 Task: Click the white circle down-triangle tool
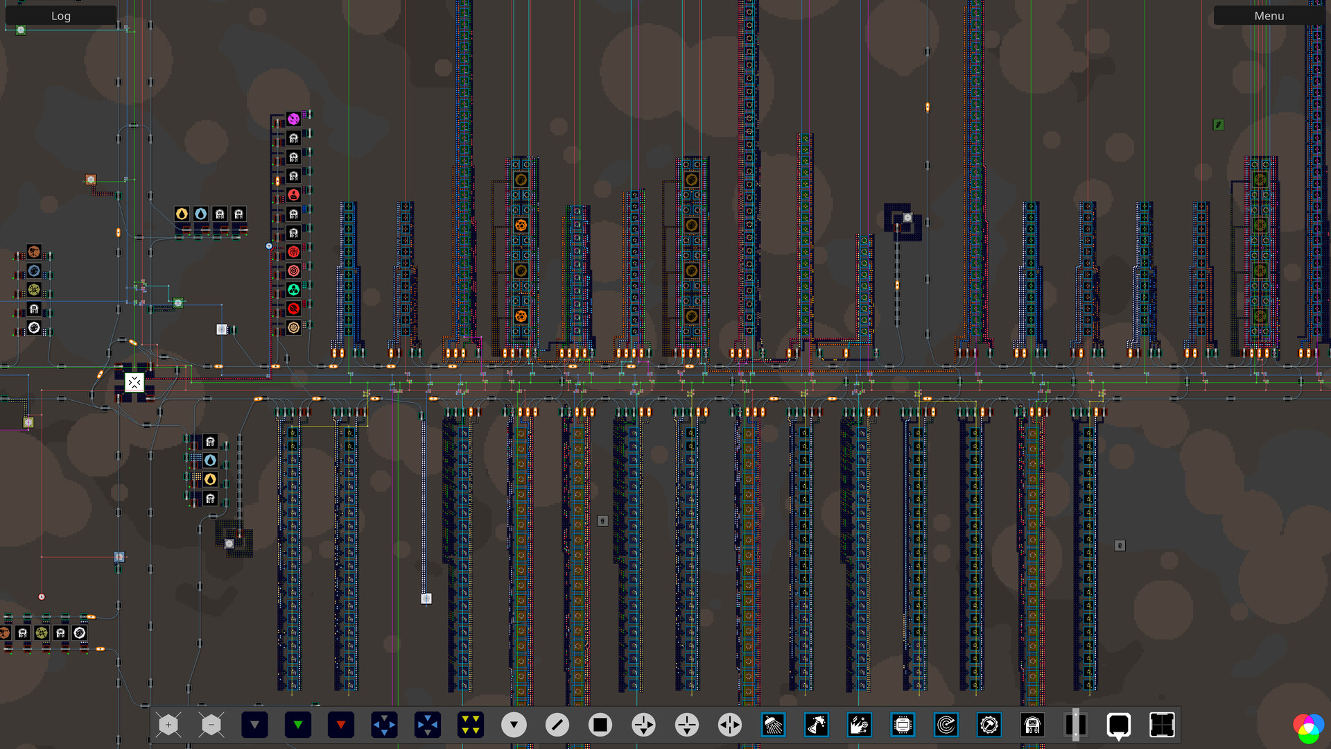[x=514, y=725]
